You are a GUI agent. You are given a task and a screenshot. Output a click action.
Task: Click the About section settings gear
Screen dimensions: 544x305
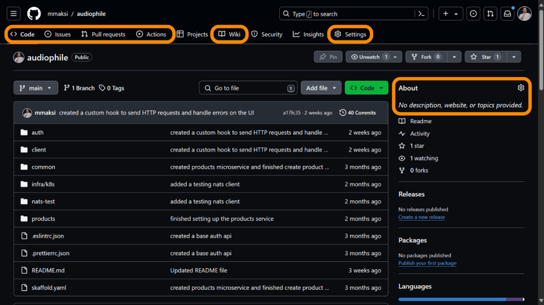[x=520, y=87]
